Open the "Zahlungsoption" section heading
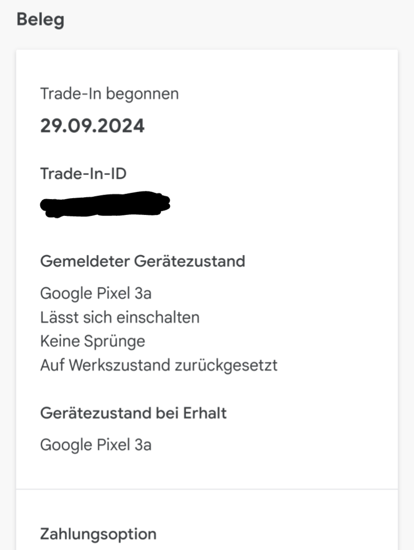This screenshot has height=550, width=414. (x=98, y=534)
